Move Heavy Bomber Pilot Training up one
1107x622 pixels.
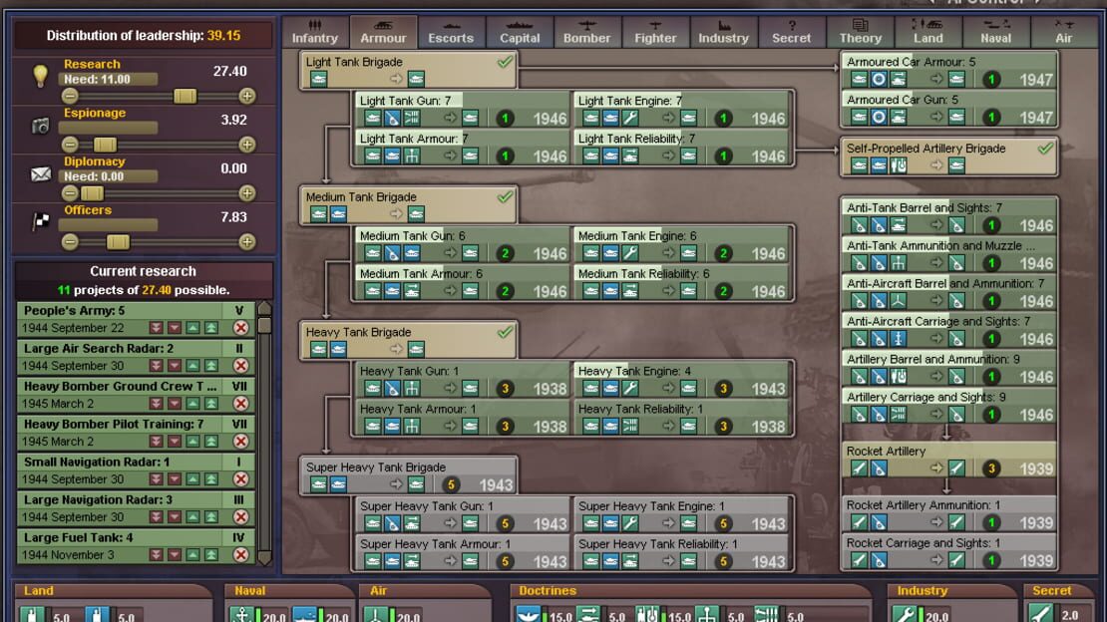[192, 442]
